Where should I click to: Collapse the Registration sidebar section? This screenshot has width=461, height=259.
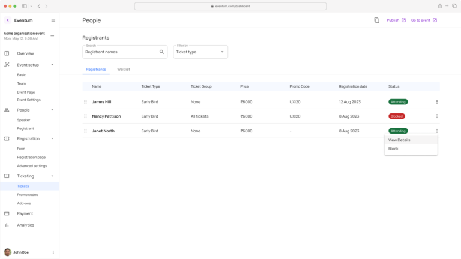pos(52,138)
